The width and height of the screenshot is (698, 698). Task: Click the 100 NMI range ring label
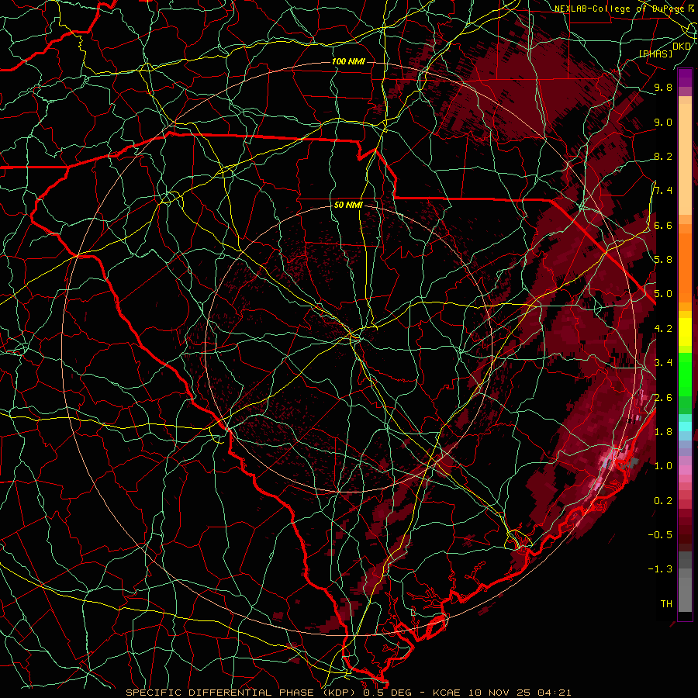[348, 61]
